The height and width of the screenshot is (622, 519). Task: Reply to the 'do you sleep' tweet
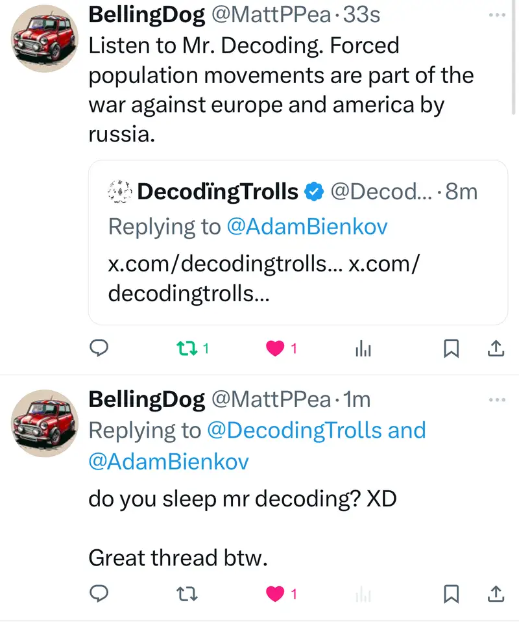pos(98,593)
